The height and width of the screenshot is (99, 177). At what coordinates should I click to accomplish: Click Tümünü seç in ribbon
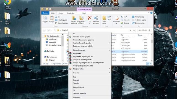pyautogui.click(x=138, y=17)
